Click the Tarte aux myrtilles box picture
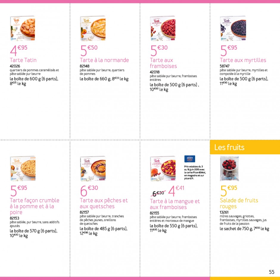Viewport: 280px width, 280px height. point(233,28)
